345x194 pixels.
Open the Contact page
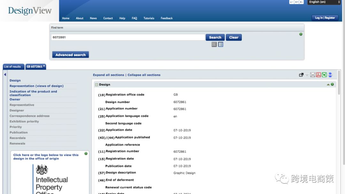click(108, 18)
